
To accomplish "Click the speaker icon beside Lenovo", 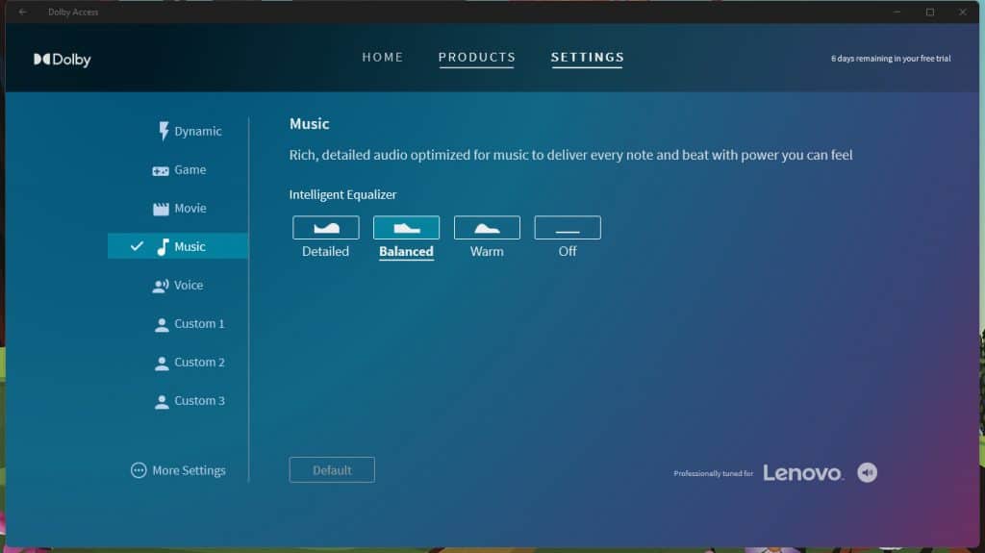I will [867, 472].
